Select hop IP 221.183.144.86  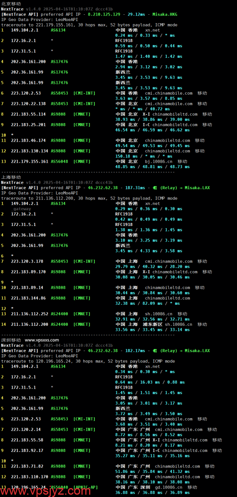coord(28,298)
